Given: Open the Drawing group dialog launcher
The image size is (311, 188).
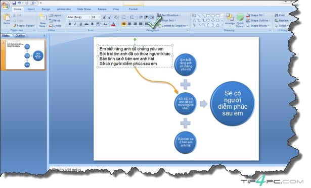Looking at the screenshot, I should (270, 30).
